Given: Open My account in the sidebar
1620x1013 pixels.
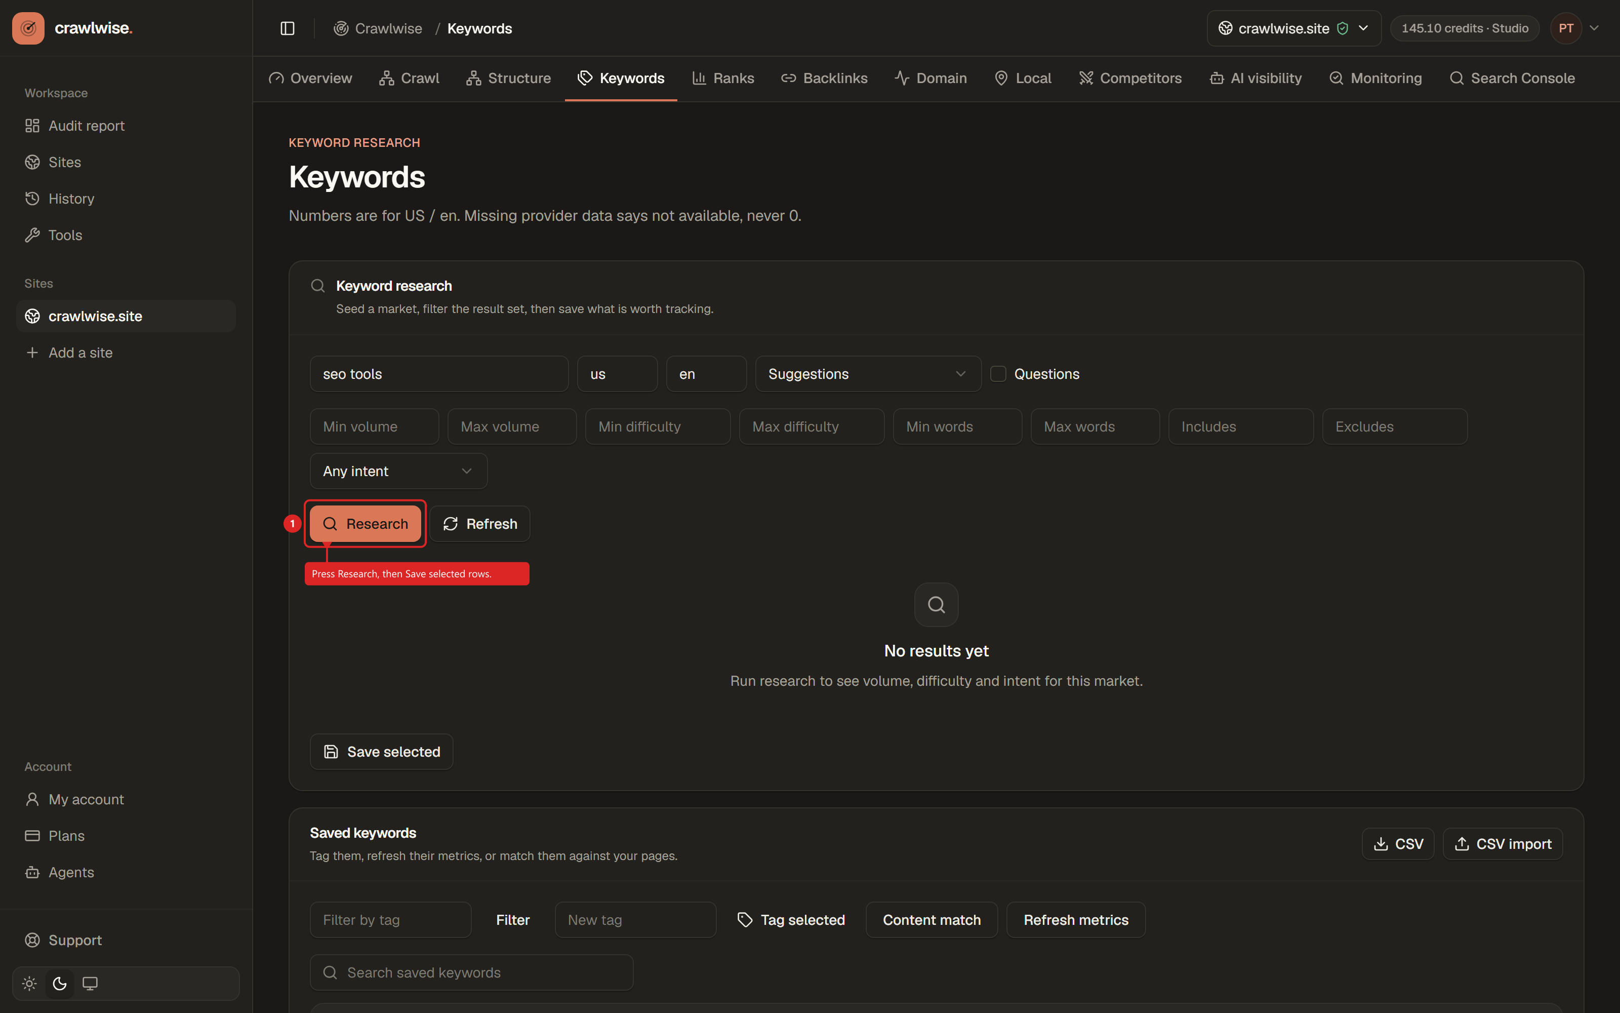Looking at the screenshot, I should click(126, 799).
